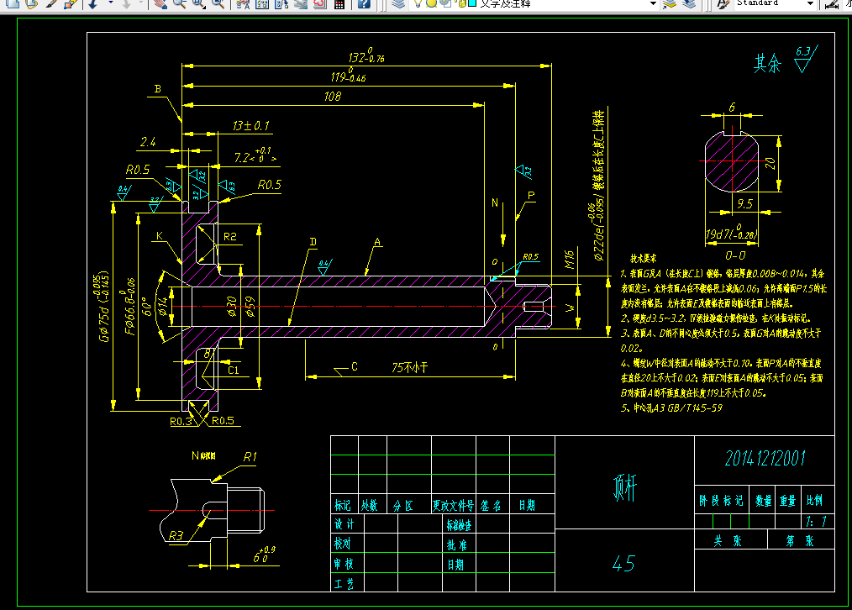Screen dimensions: 852x610
Task: Select the 75不小于 dimension label
Action: [x=410, y=368]
